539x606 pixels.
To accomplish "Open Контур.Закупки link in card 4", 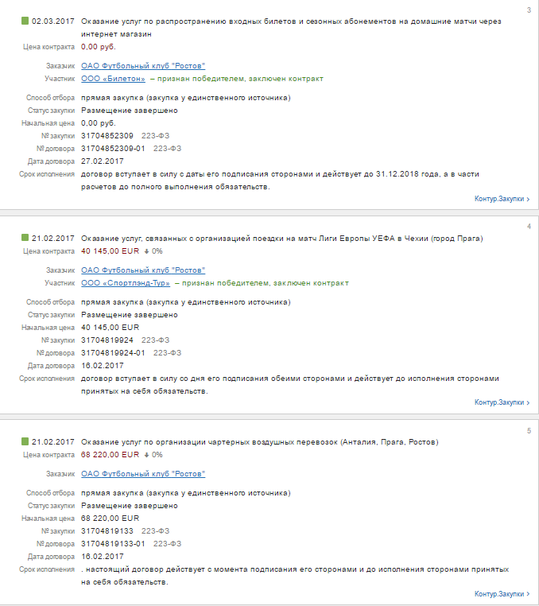I will click(x=502, y=402).
